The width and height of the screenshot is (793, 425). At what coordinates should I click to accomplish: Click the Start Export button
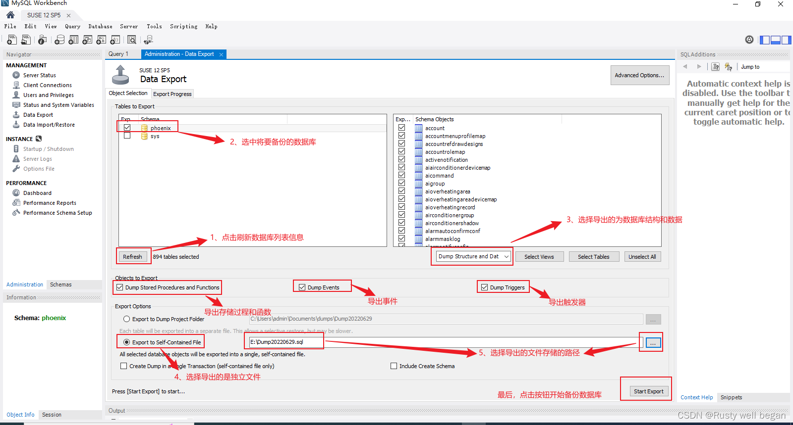[649, 391]
